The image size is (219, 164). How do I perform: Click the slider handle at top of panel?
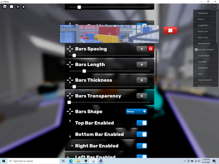(79, 7)
